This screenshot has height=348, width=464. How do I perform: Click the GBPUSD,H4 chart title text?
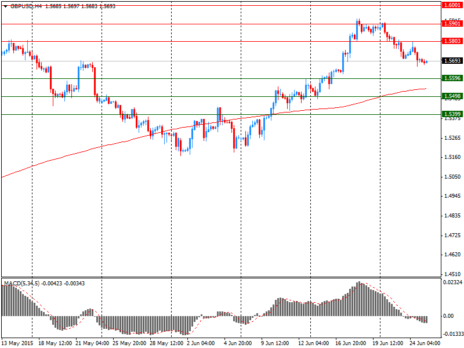(x=26, y=6)
